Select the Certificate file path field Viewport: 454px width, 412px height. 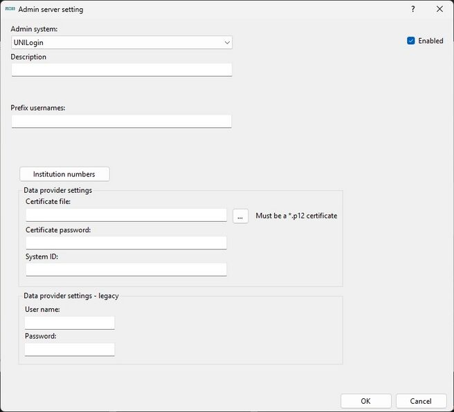pos(126,215)
